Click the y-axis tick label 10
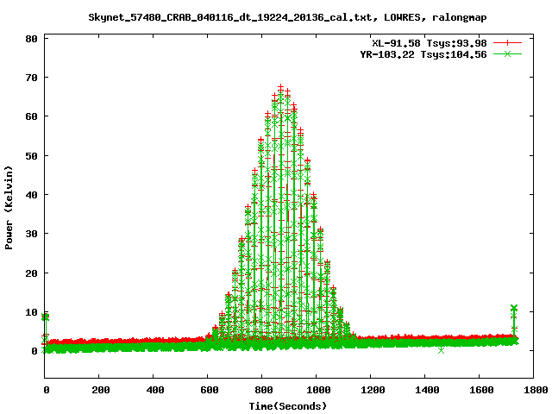 click(31, 312)
